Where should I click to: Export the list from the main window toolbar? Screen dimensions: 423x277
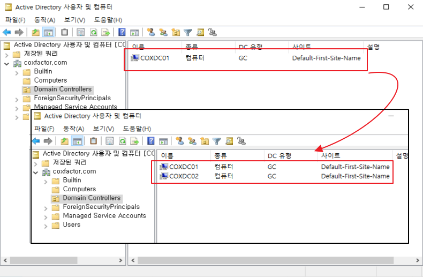point(105,33)
